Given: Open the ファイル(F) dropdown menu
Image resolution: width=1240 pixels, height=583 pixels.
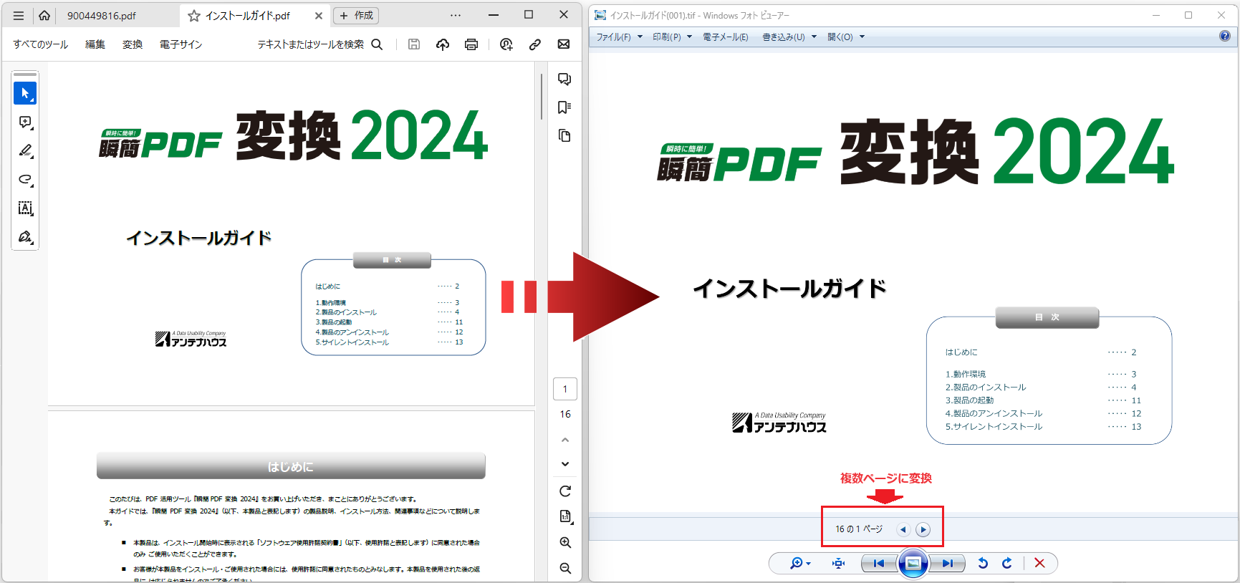Looking at the screenshot, I should click(x=619, y=37).
